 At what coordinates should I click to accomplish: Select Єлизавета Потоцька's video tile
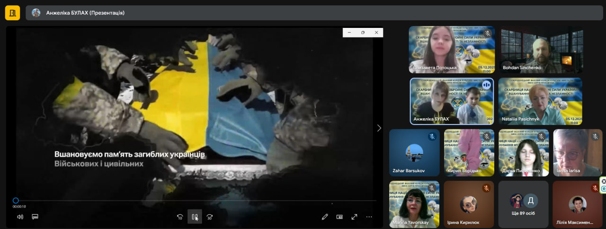pyautogui.click(x=452, y=50)
